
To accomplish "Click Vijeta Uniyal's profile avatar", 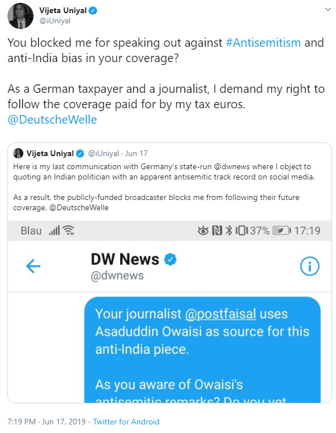I will (21, 16).
